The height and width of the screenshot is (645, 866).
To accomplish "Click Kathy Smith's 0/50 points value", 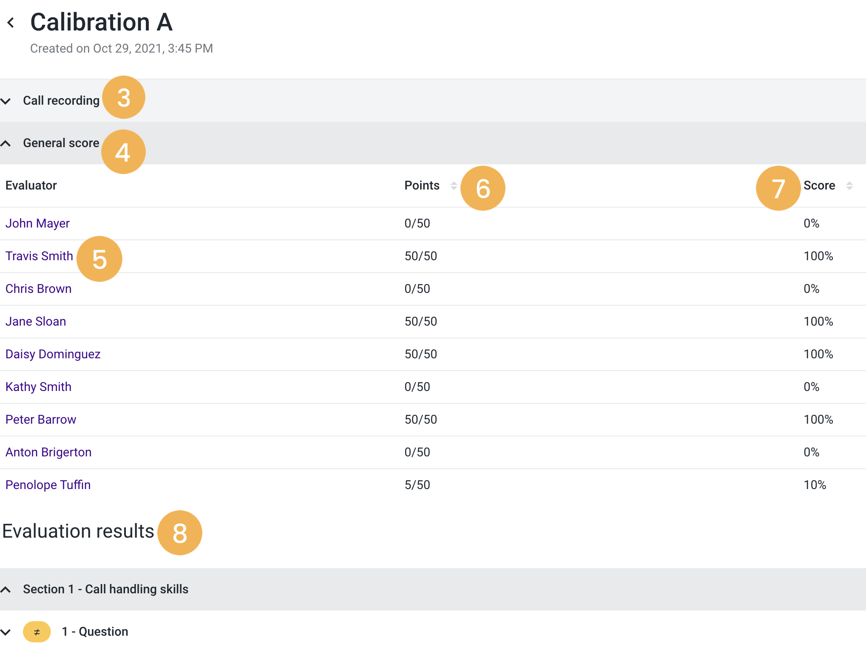I will [x=418, y=387].
